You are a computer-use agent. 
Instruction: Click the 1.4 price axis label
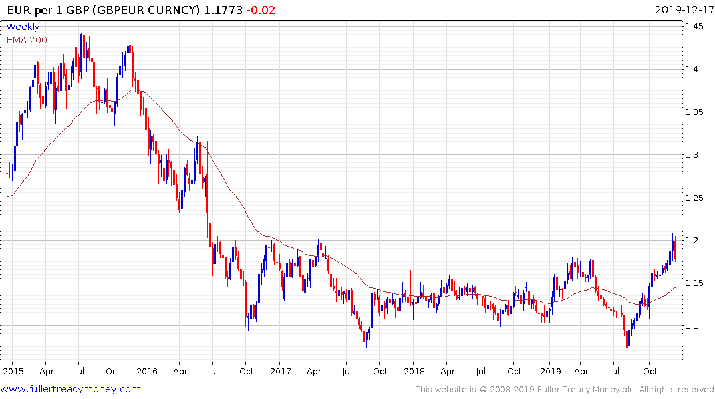coord(692,69)
